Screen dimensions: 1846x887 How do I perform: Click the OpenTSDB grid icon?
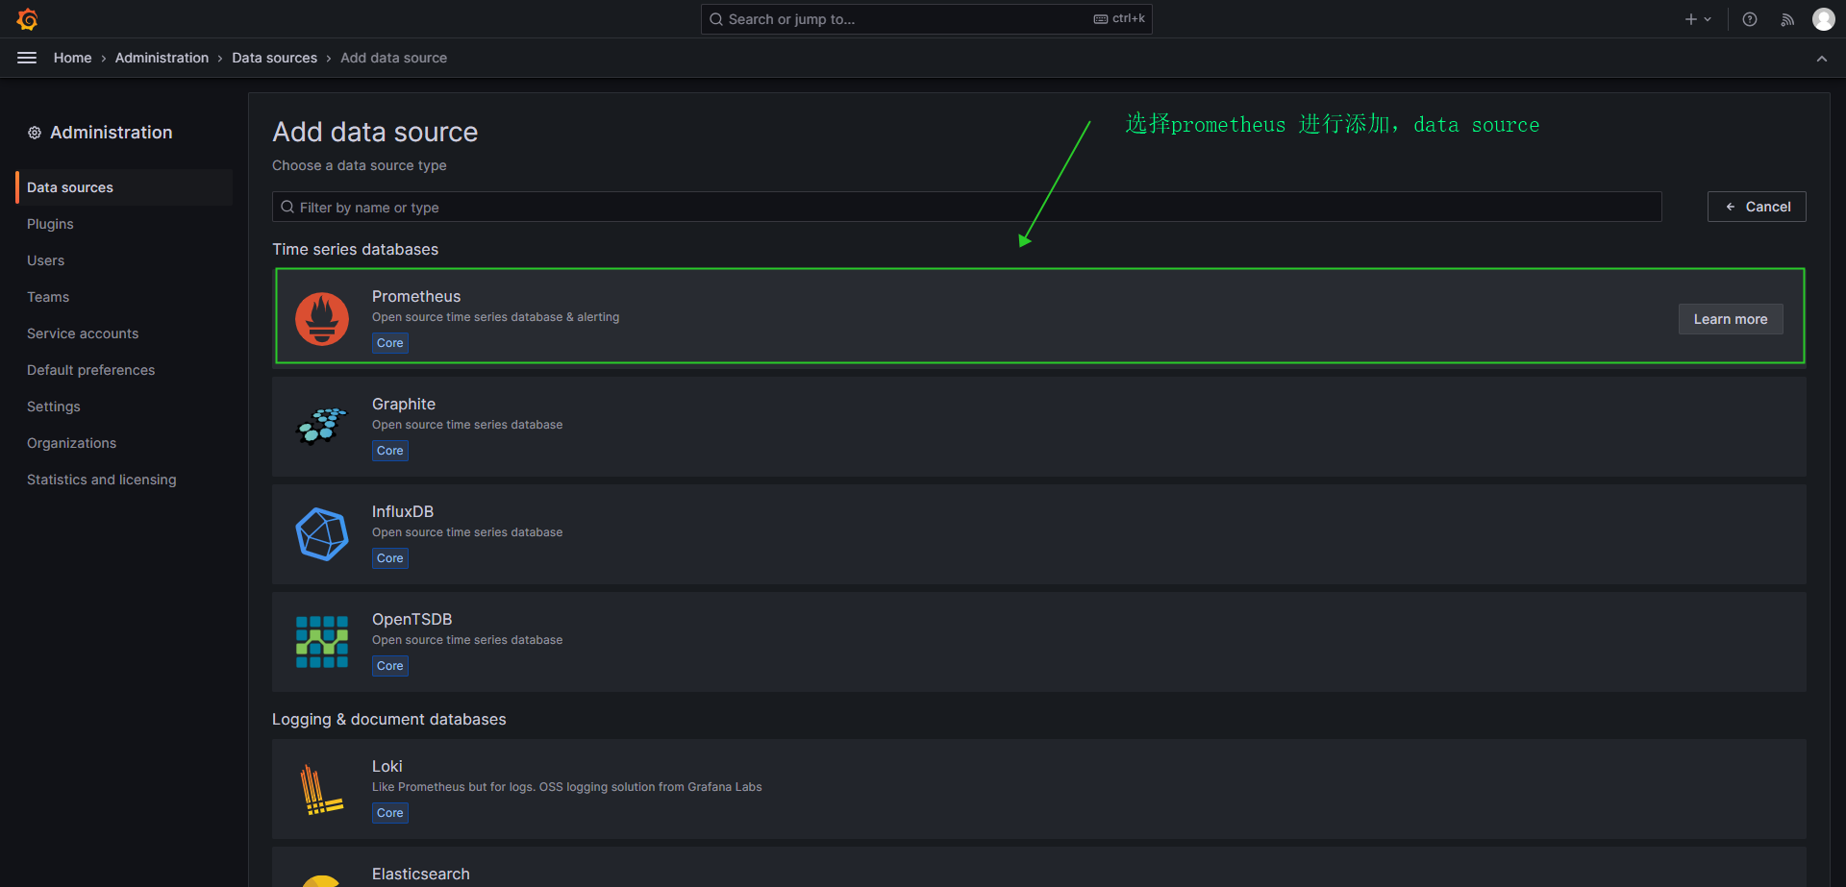322,642
